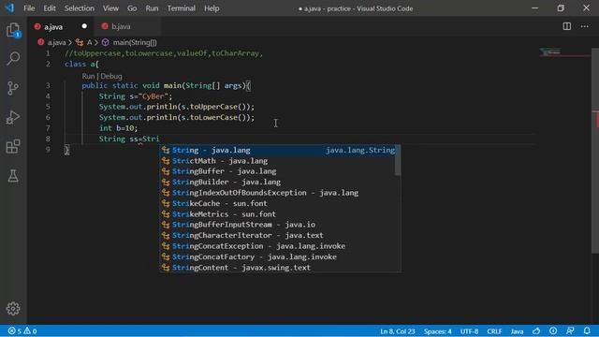
Task: Place cursor on line 4 String s declaration
Action: click(135, 96)
